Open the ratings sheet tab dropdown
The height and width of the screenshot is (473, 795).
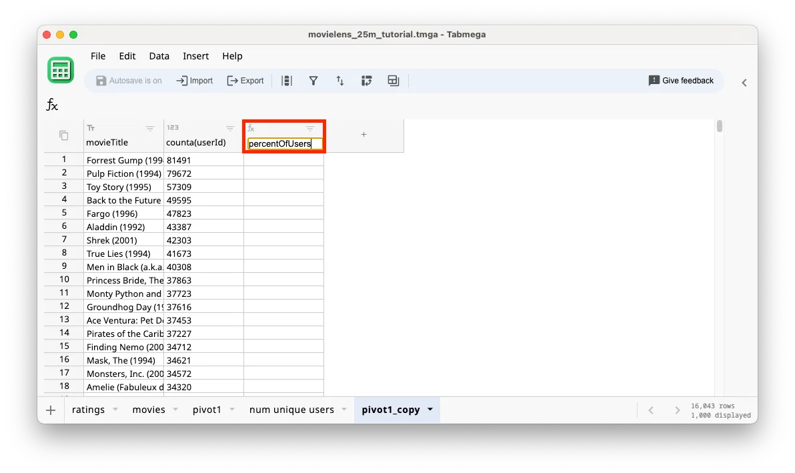pos(115,410)
